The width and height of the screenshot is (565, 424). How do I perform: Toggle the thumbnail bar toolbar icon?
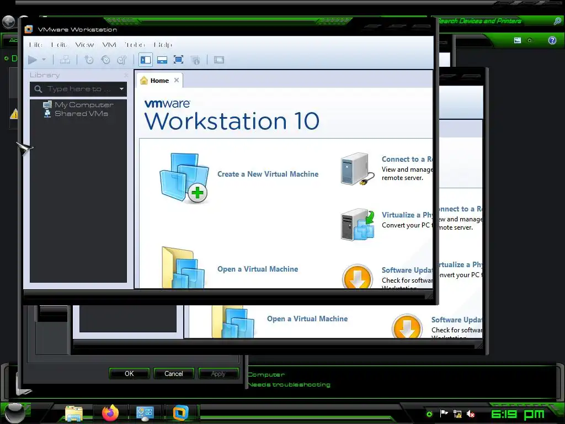[162, 60]
